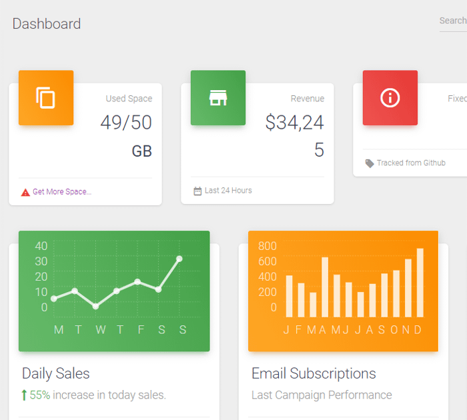The width and height of the screenshot is (467, 420).
Task: Click the calendar icon beside Last 24 Hours
Action: (197, 191)
